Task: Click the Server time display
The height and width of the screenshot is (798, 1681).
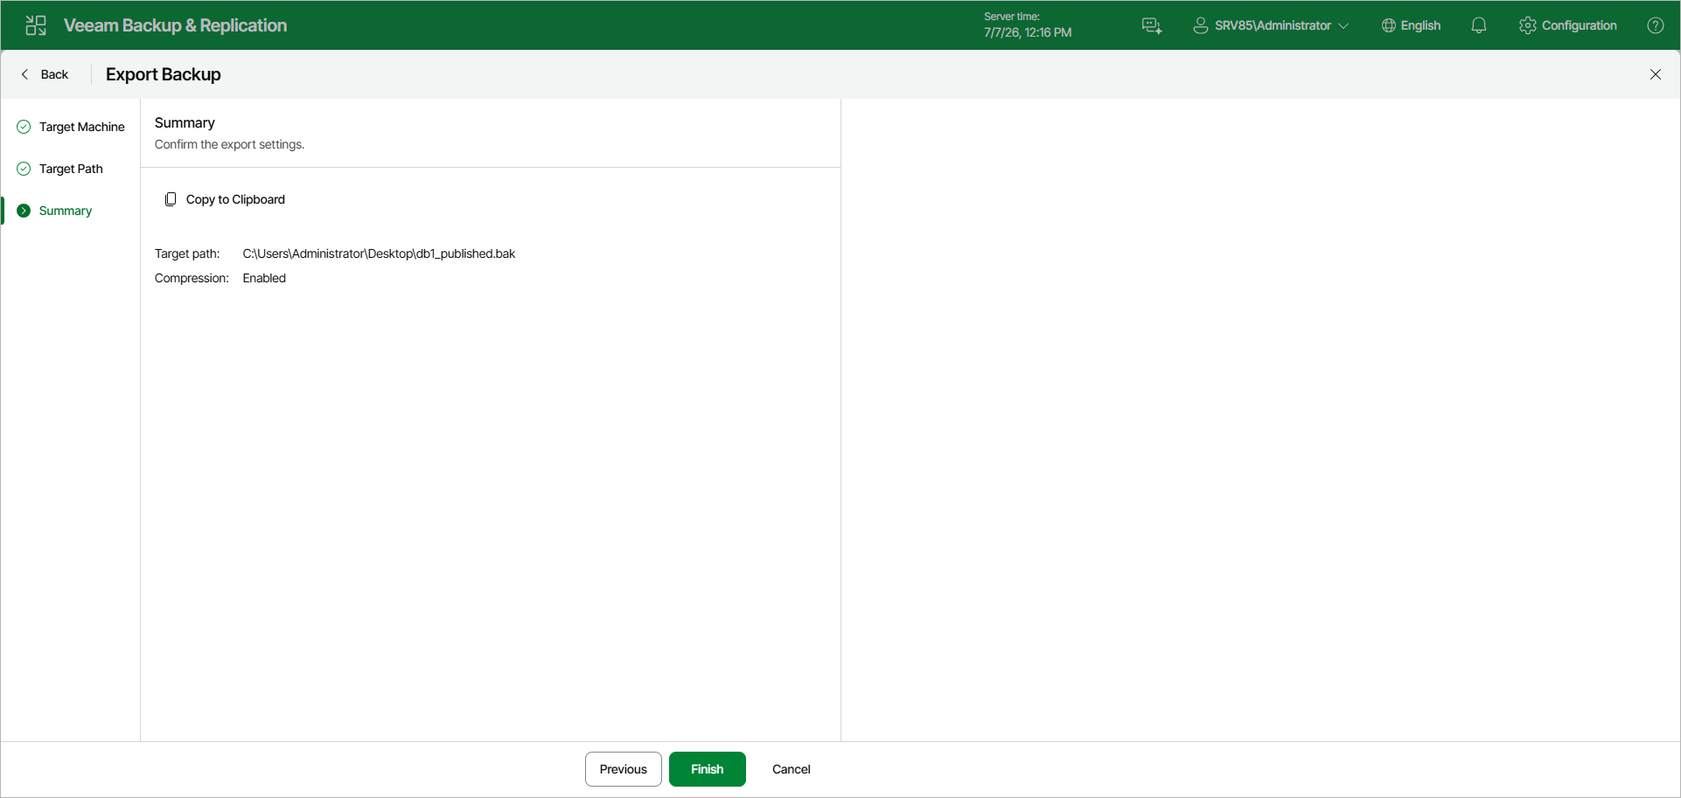Action: [1028, 25]
